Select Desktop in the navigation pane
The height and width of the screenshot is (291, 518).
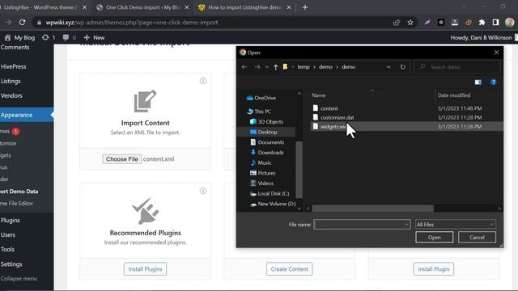click(x=264, y=132)
